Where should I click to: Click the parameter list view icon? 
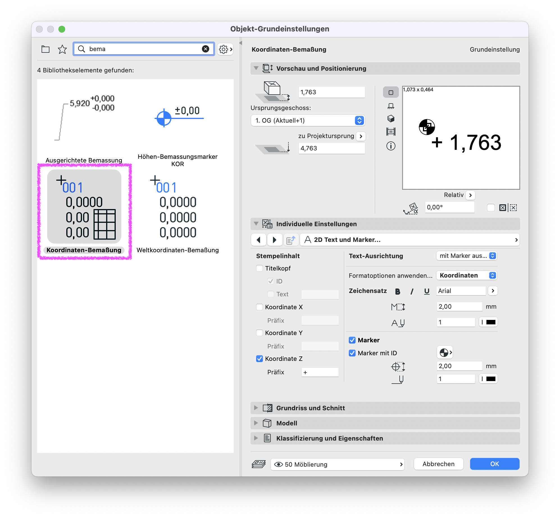point(291,240)
